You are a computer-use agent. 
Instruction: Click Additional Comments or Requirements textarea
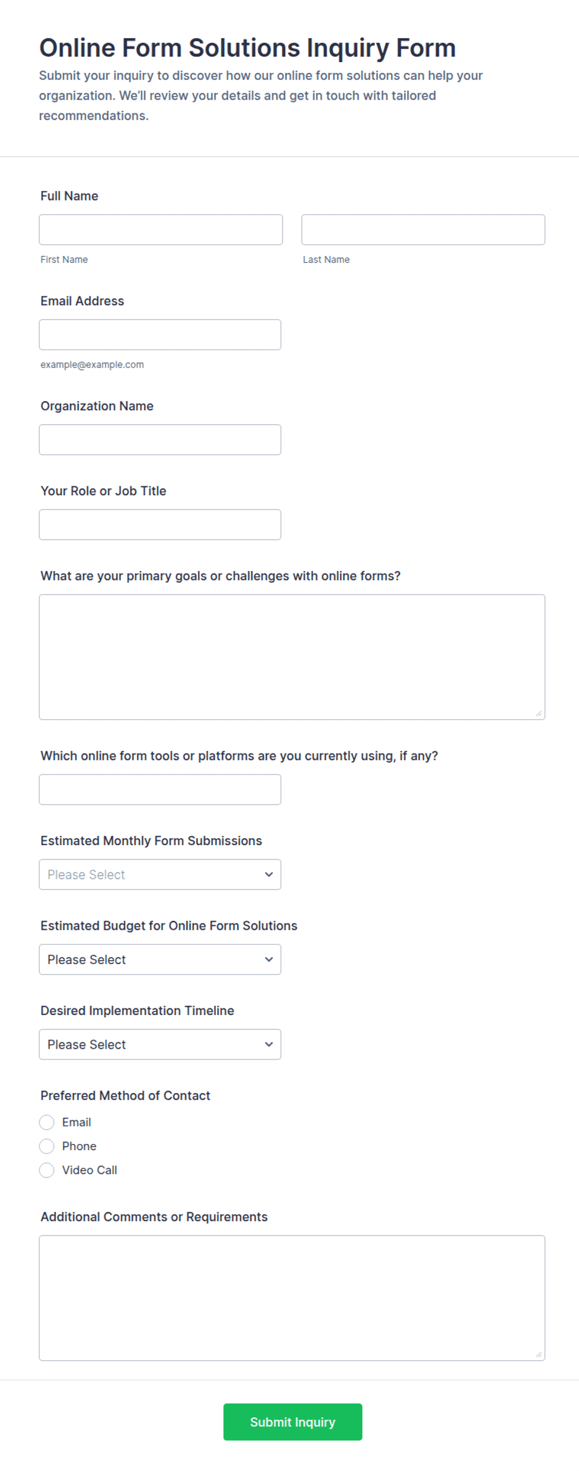click(x=292, y=1298)
